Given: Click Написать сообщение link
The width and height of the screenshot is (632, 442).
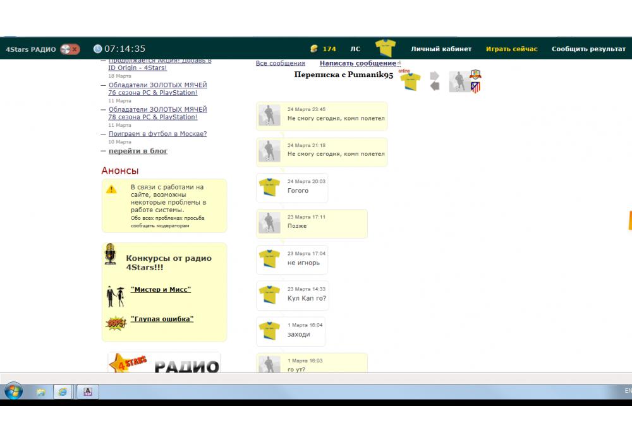Looking at the screenshot, I should [x=358, y=63].
